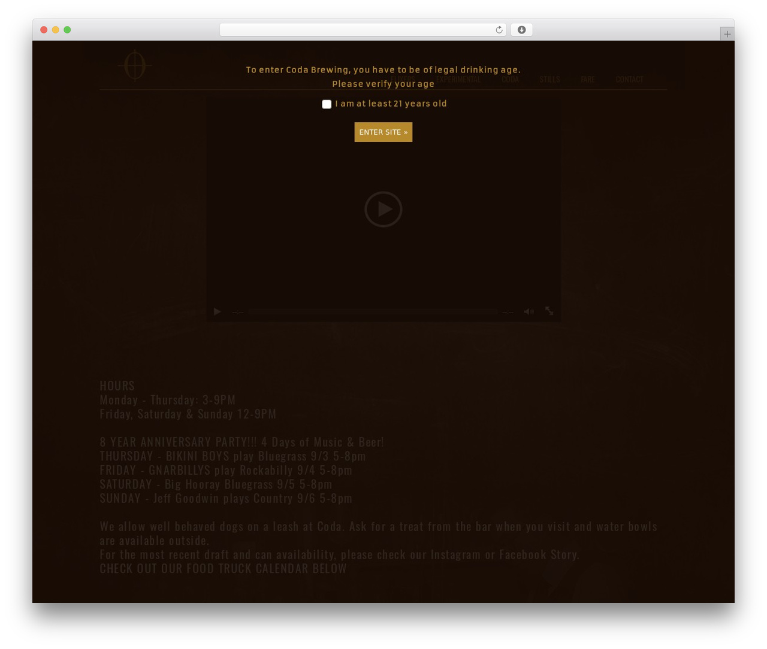Check the 'I am at least 21' checkbox
767x649 pixels.
click(x=327, y=104)
